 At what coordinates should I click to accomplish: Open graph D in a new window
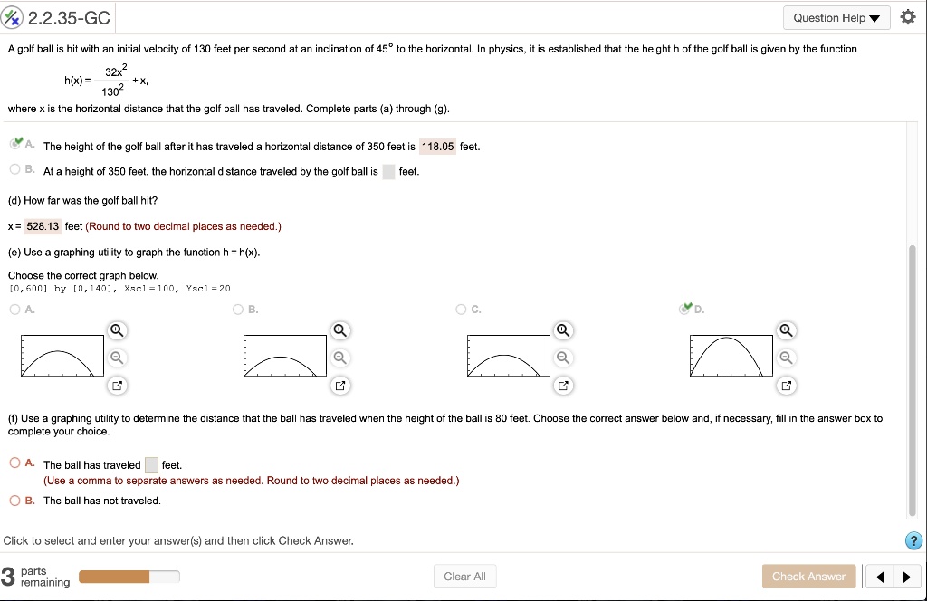coord(786,386)
